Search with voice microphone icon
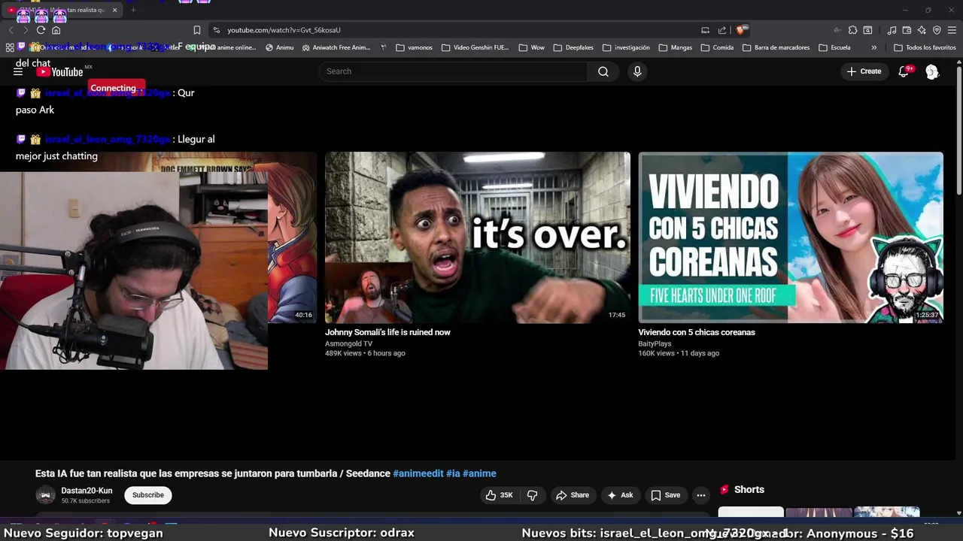Viewport: 963px width, 541px height. point(637,71)
